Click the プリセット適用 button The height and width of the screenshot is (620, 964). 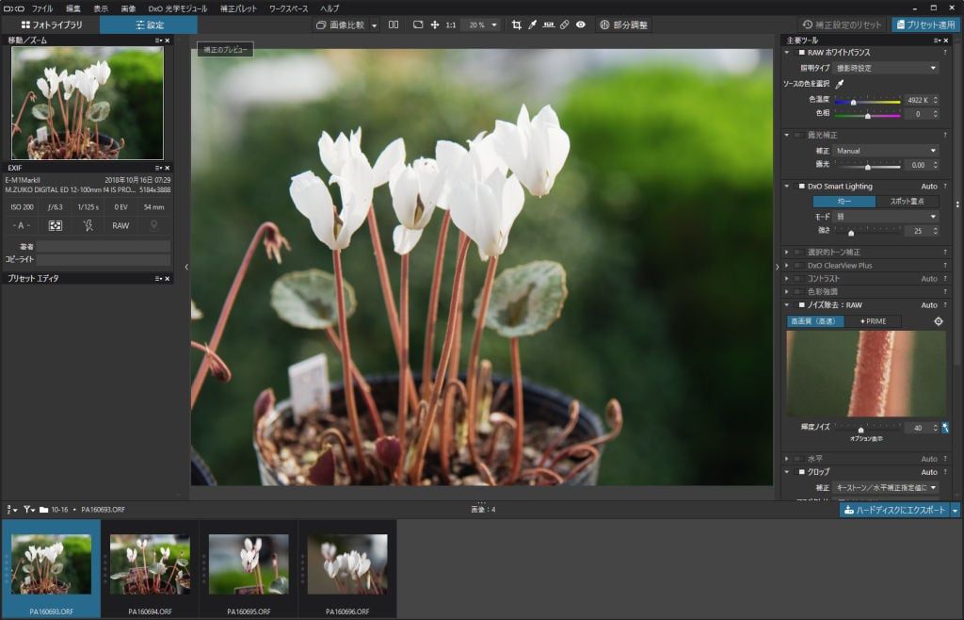926,24
